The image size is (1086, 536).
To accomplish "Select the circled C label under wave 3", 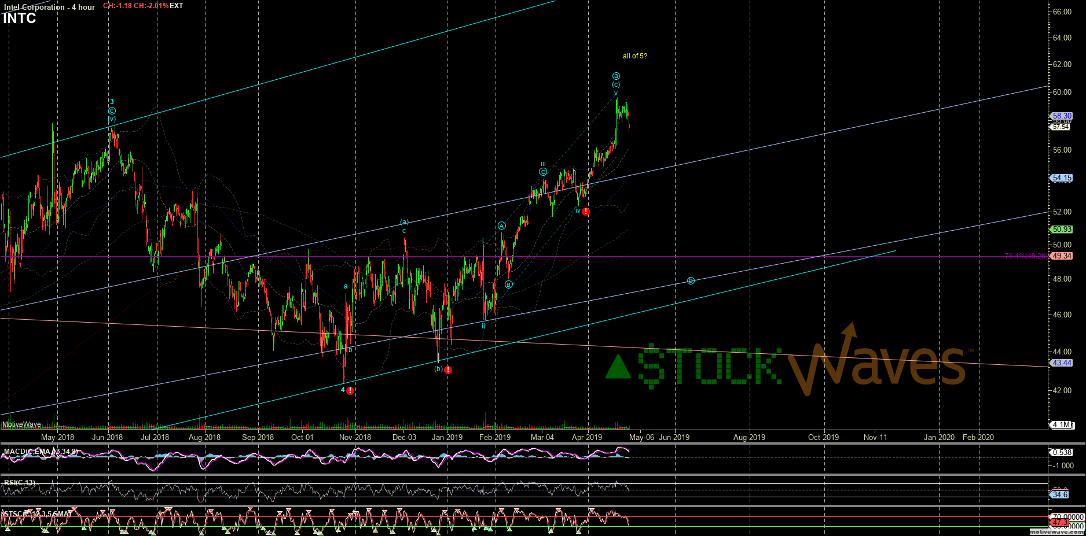I will coord(112,110).
